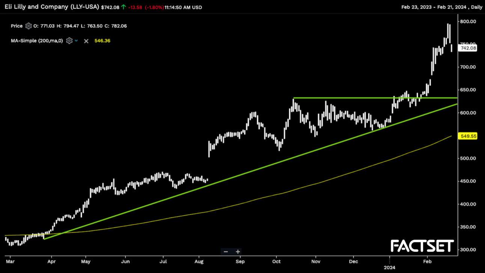Click the (-1.80%) percent change value

click(x=154, y=7)
